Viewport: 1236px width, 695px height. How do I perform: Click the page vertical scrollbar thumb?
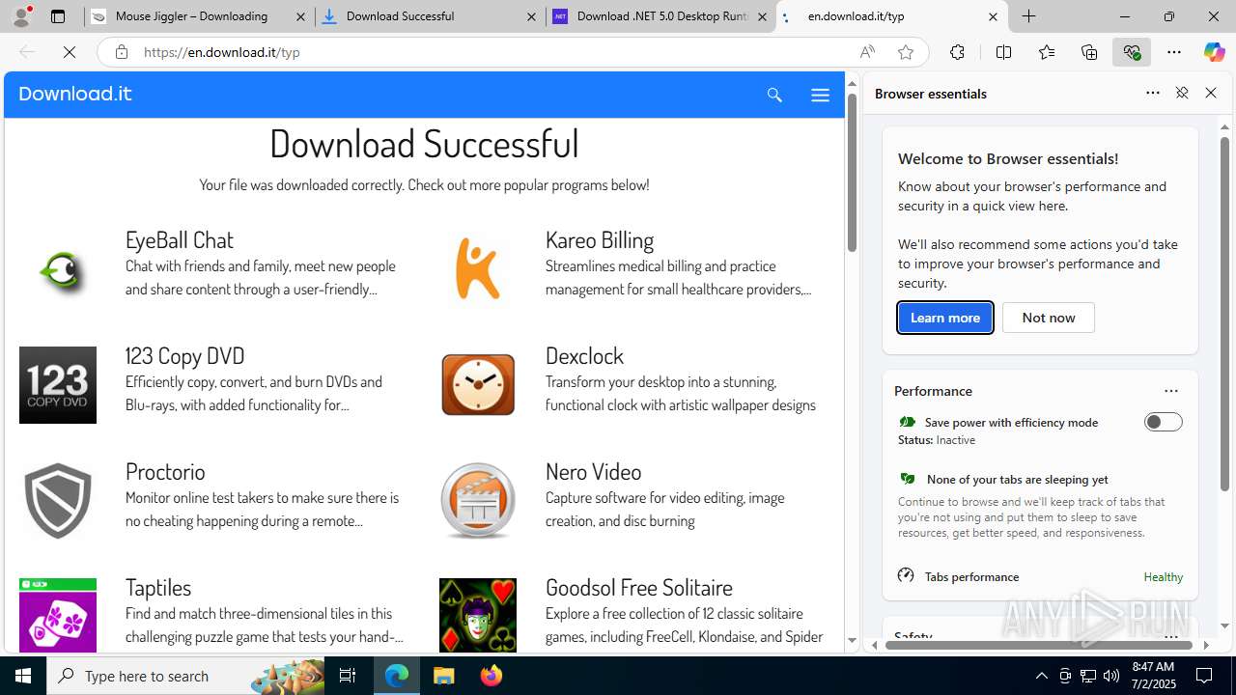(852, 174)
